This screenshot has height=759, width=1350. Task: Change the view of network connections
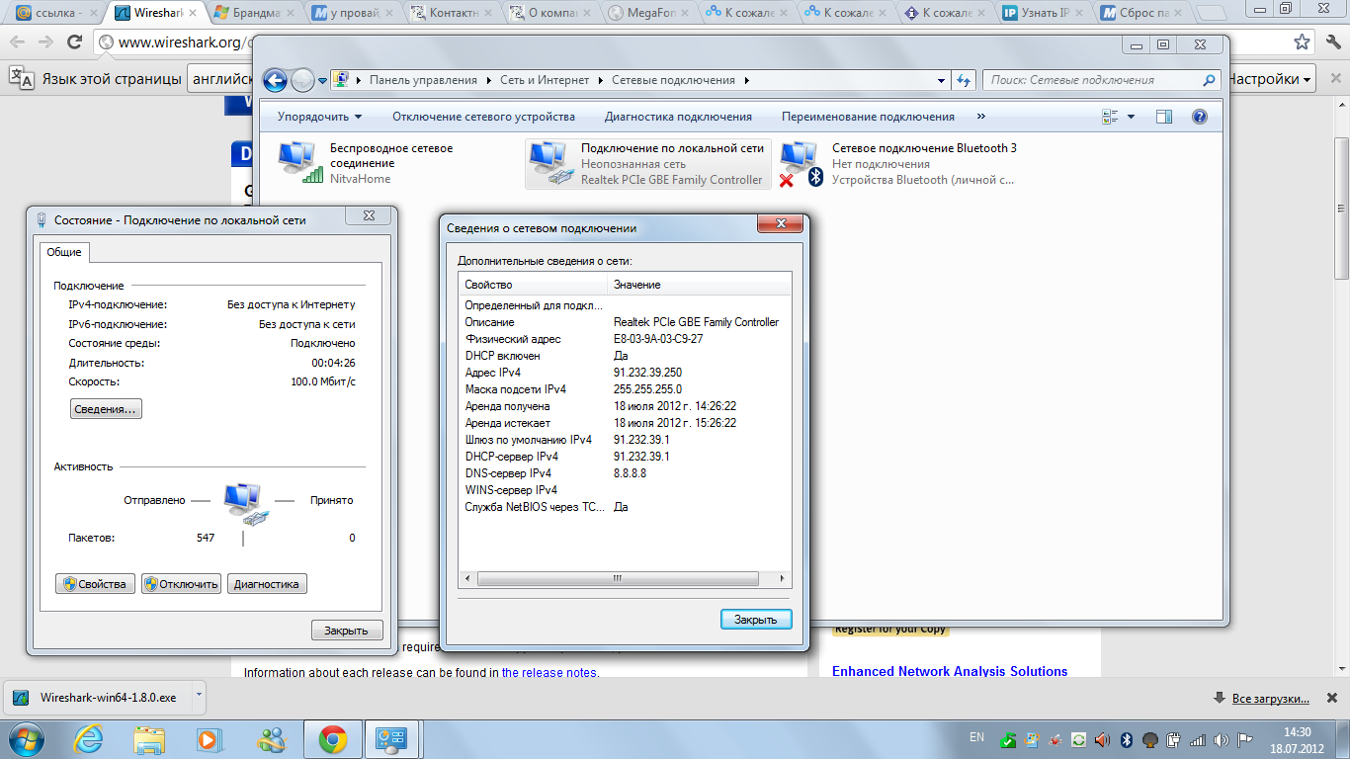tap(1110, 117)
